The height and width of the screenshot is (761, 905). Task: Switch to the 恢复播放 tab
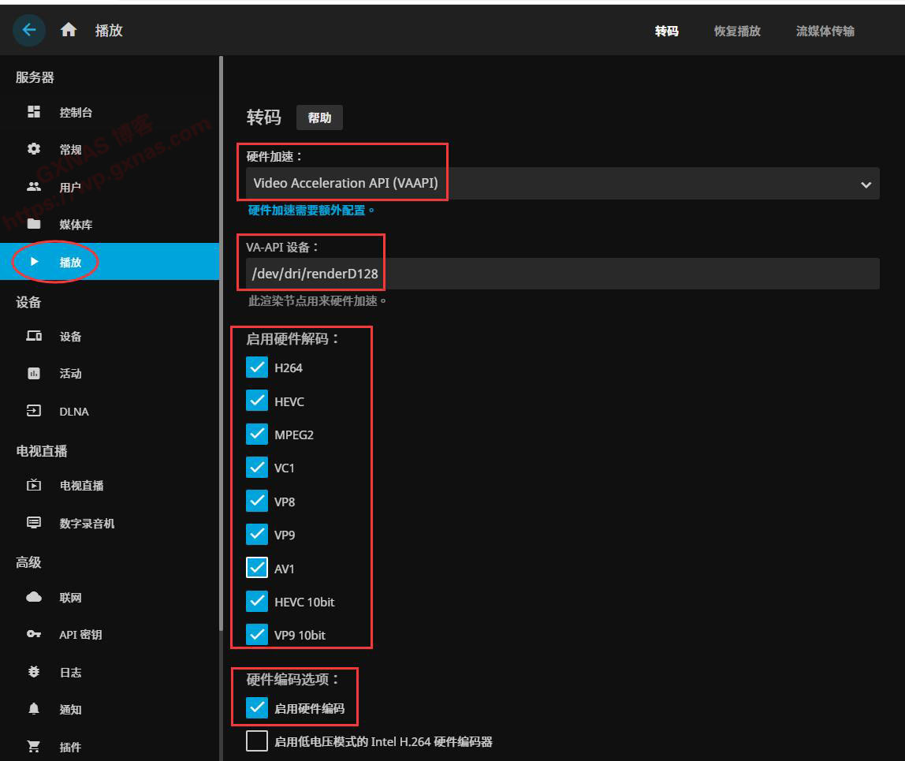pos(737,31)
